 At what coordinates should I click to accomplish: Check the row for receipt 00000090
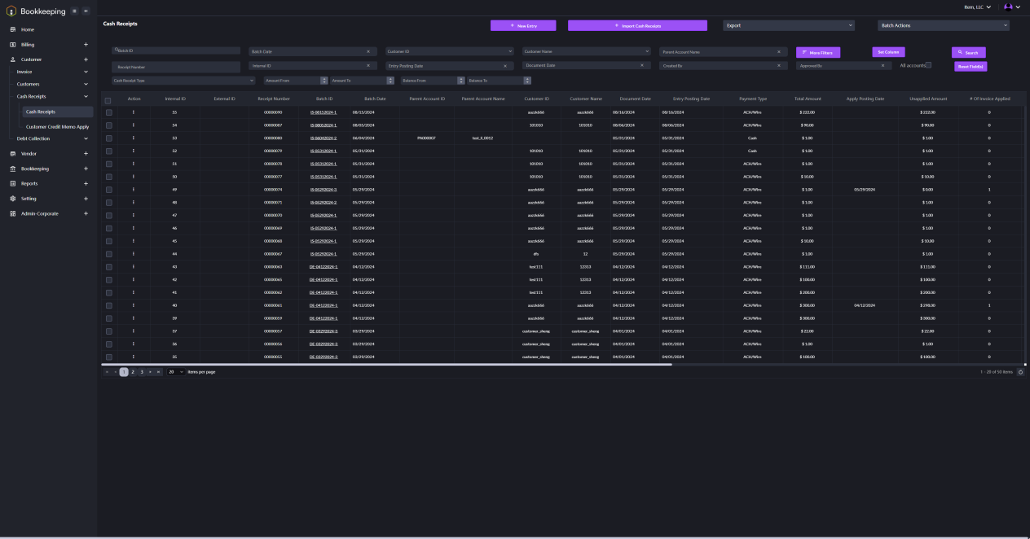[x=108, y=112]
